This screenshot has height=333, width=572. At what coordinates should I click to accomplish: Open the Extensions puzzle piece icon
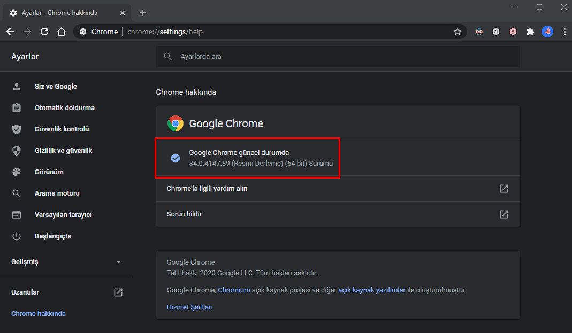pos(530,32)
